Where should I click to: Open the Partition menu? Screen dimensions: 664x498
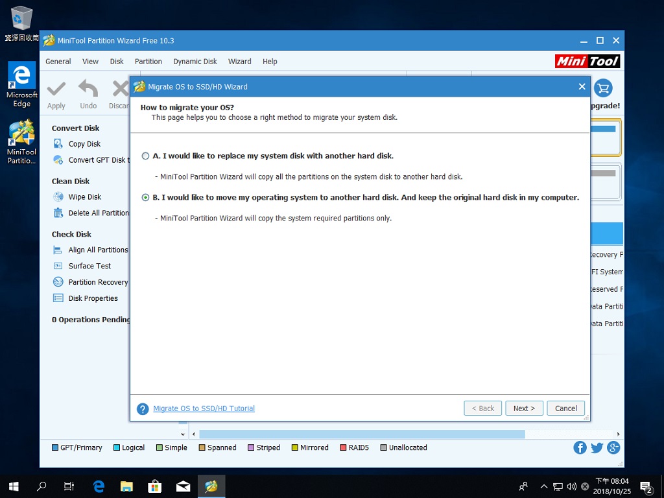[x=148, y=62]
